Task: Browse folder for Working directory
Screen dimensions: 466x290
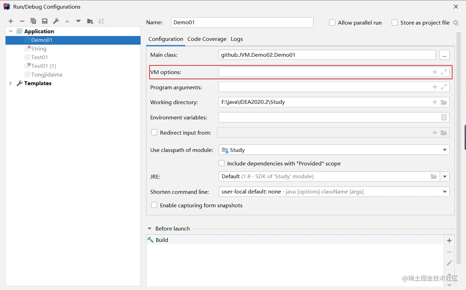Action: [x=444, y=102]
